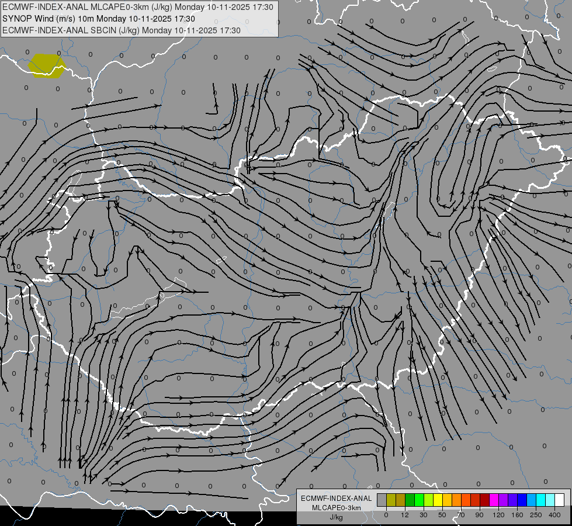Pick the amber swatch after 50
Viewport: 572px width, 526px height.
point(447,500)
